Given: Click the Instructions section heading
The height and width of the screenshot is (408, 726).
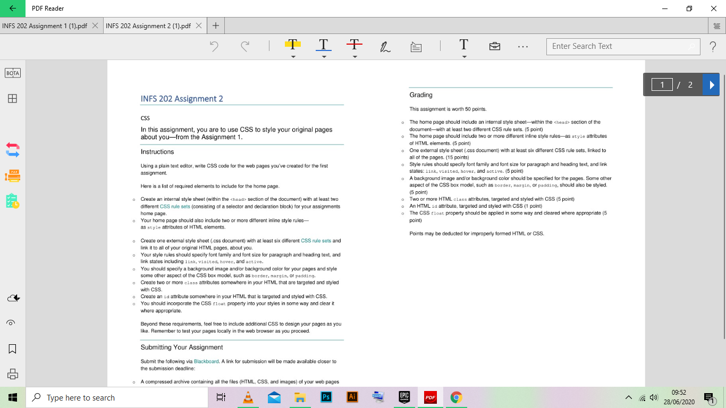Looking at the screenshot, I should tap(157, 152).
